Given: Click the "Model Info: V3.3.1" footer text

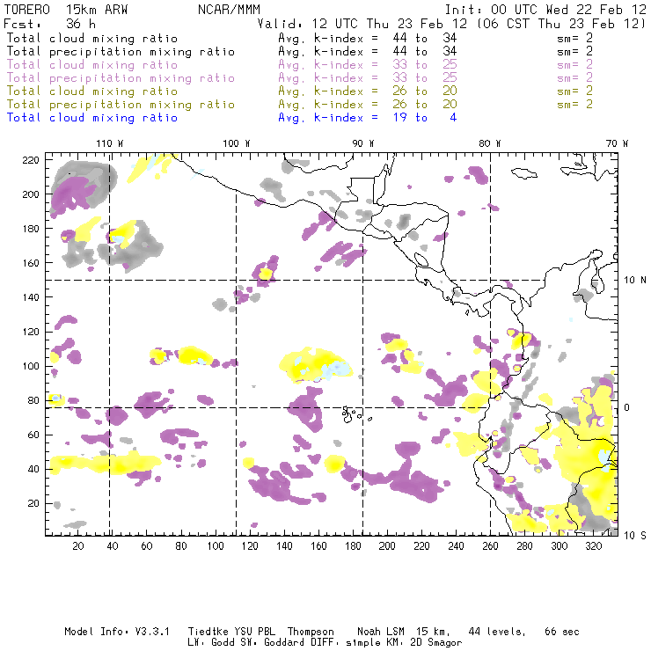Looking at the screenshot, I should click(117, 632).
